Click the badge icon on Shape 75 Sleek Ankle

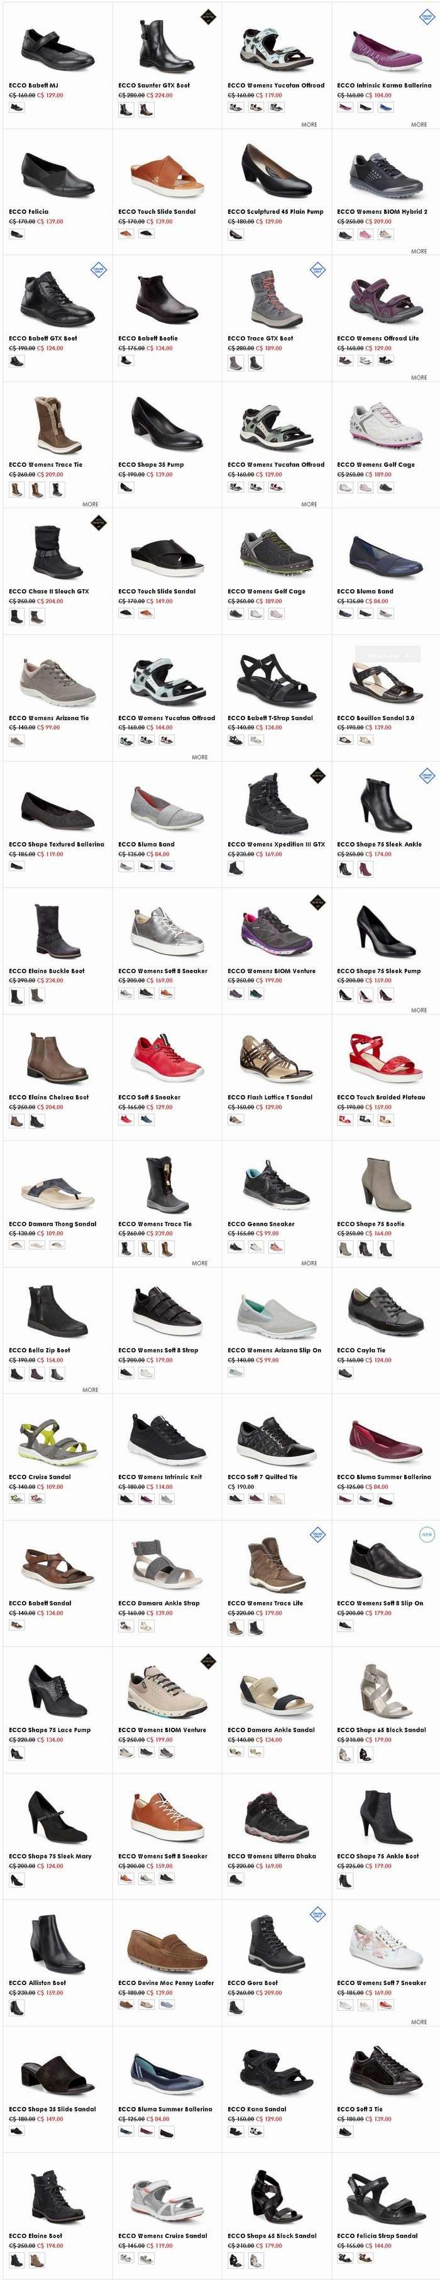tap(427, 776)
